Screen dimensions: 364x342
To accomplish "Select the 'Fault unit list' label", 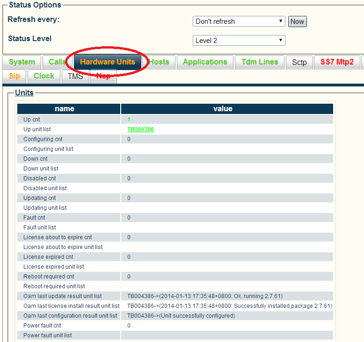I will point(40,228).
